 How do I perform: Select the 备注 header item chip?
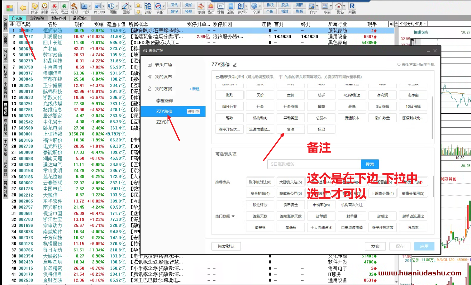pos(290,129)
